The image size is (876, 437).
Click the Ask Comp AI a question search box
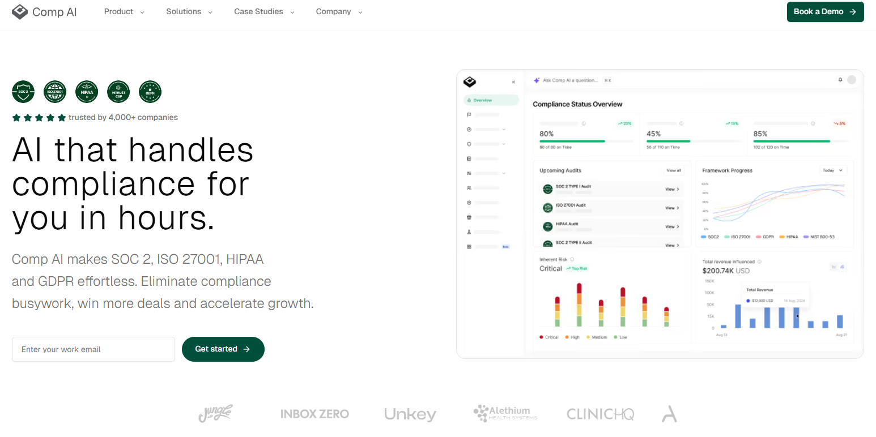pos(573,80)
